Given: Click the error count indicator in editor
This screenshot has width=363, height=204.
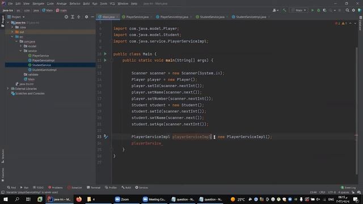Looking at the screenshot, I should [x=337, y=23].
